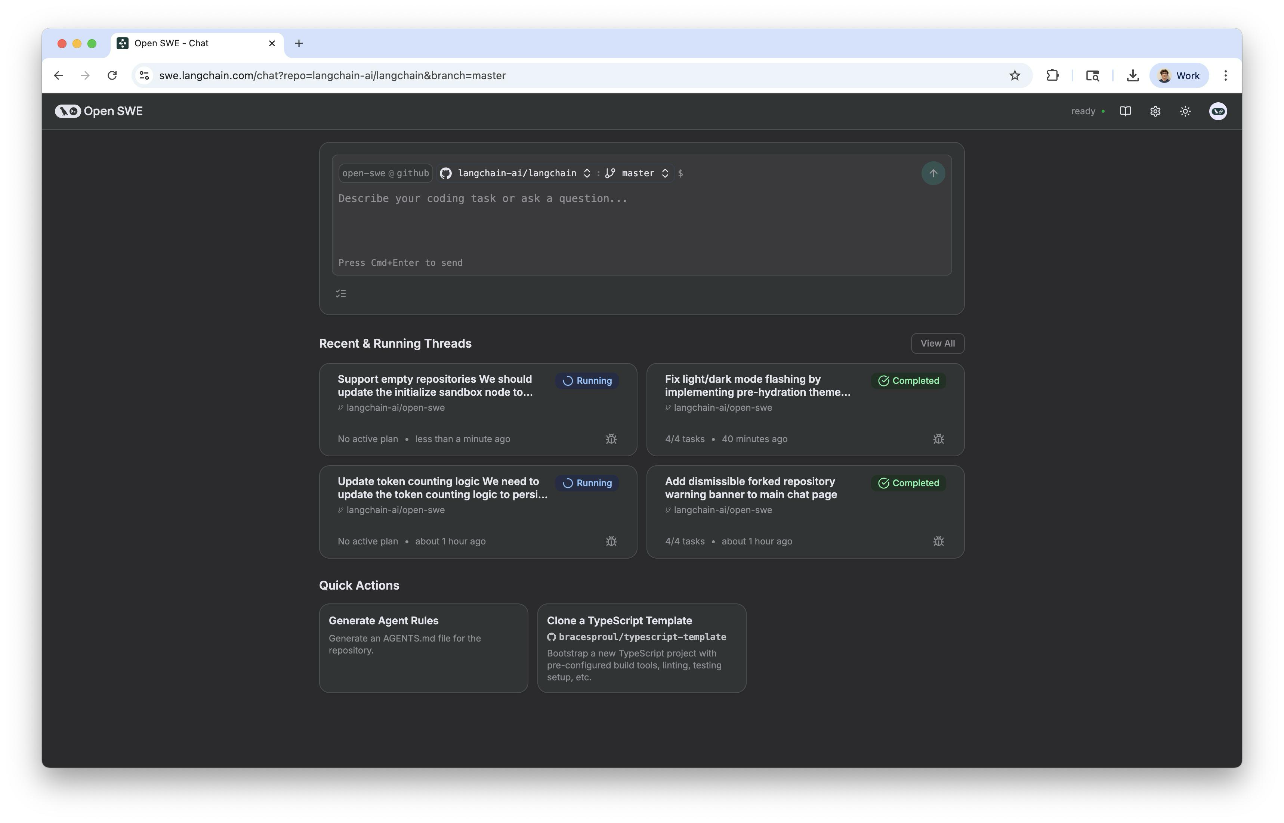This screenshot has height=823, width=1284.
Task: Open debug icon on Update token counting thread
Action: pyautogui.click(x=611, y=541)
